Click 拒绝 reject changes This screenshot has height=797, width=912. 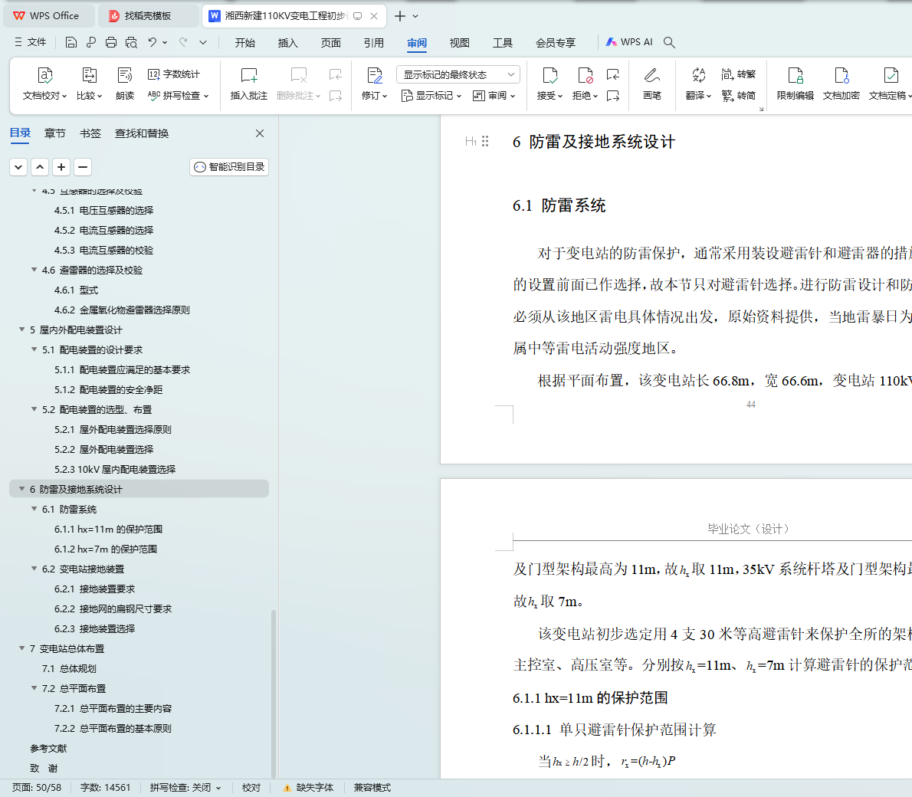[585, 84]
